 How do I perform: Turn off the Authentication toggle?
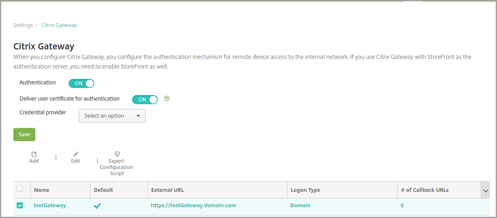tap(81, 83)
